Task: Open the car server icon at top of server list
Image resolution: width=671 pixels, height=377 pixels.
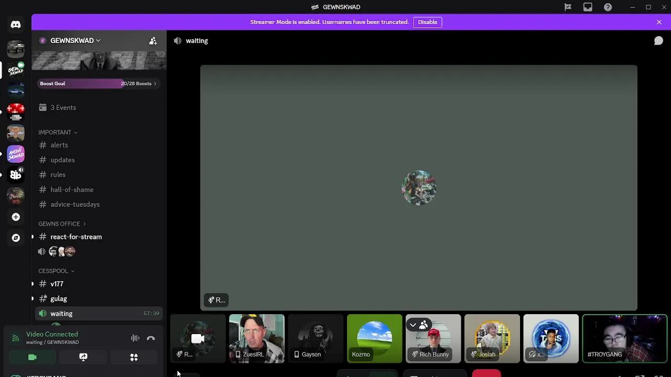Action: coord(16,49)
